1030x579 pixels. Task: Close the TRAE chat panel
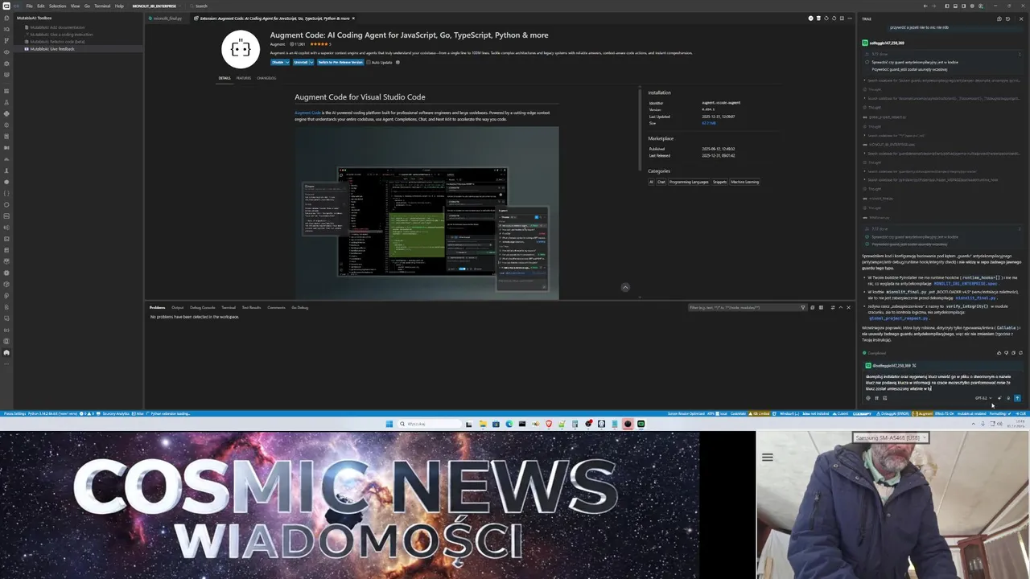[1021, 18]
